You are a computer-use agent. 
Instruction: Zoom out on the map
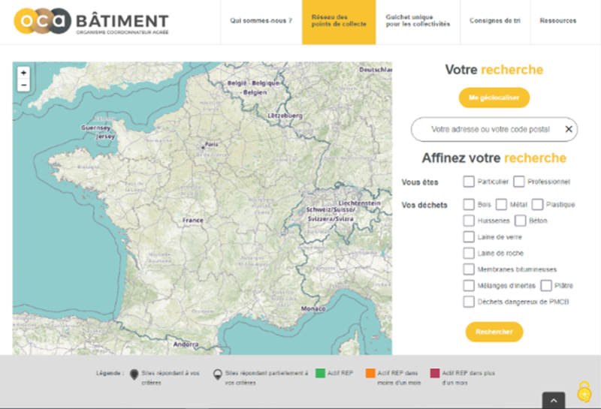(23, 85)
